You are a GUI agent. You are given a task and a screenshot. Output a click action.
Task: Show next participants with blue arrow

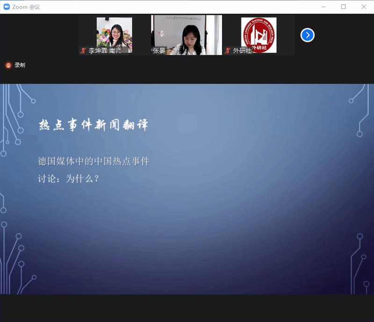point(307,35)
